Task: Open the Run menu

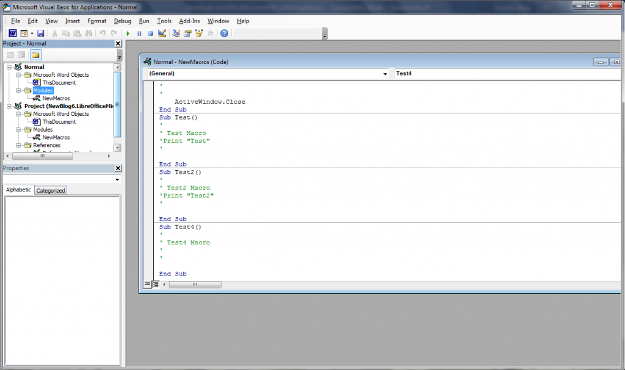Action: (144, 21)
